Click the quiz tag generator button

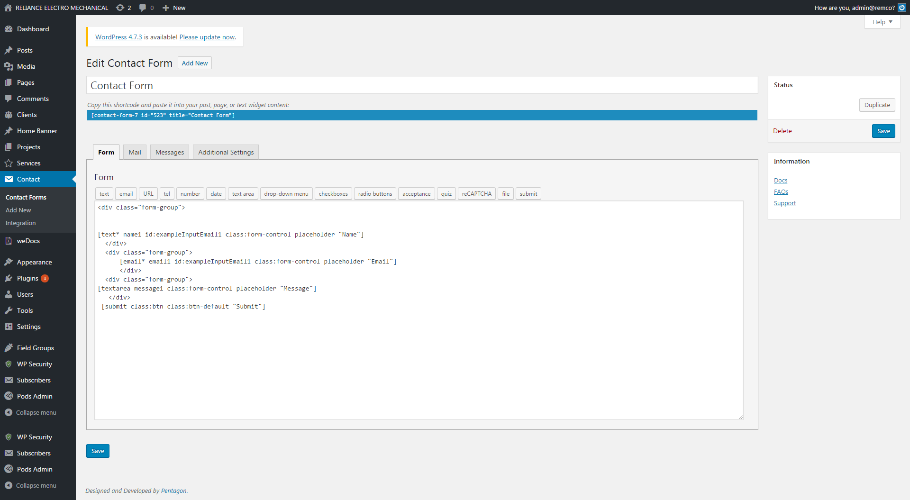446,194
